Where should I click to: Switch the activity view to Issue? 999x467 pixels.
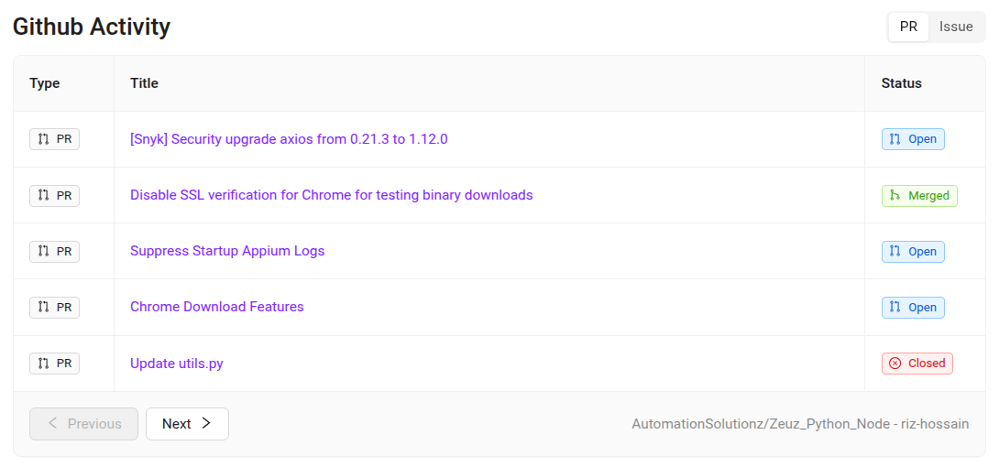point(956,27)
